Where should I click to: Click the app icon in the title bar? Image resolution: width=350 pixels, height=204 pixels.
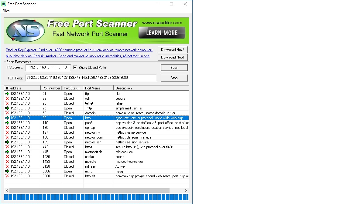4,4
